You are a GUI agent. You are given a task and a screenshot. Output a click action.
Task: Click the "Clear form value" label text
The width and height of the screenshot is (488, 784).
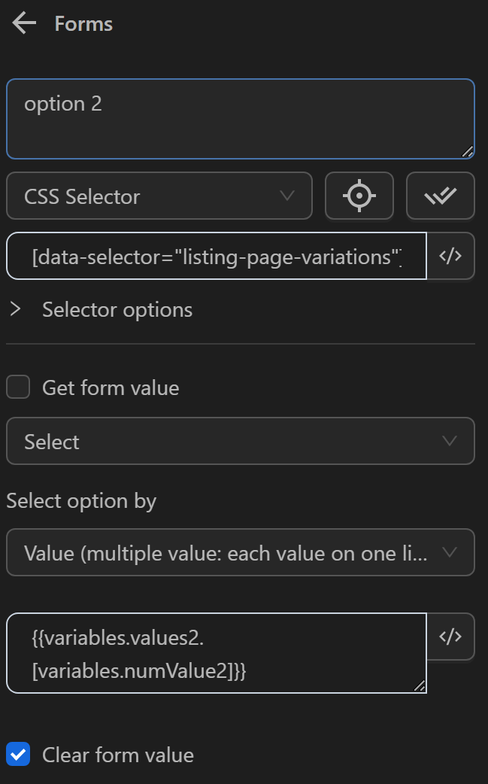click(x=118, y=755)
